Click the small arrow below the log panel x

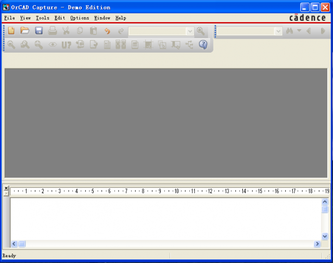point(6,193)
